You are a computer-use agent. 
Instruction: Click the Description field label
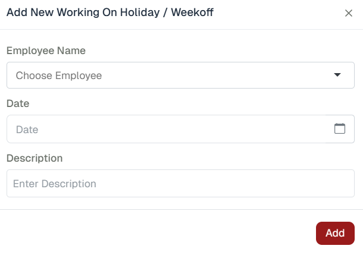tap(35, 158)
